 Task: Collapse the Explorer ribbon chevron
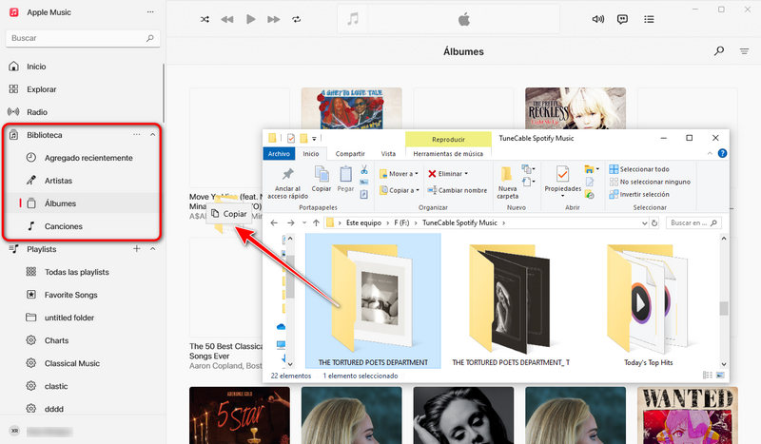coord(710,153)
